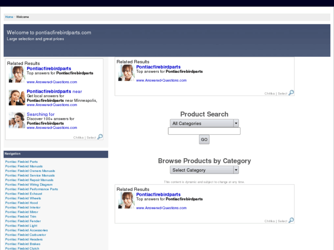334x250 pixels.
Task: Go to Pontiac Firebird Carburetor link
Action: (x=25, y=235)
